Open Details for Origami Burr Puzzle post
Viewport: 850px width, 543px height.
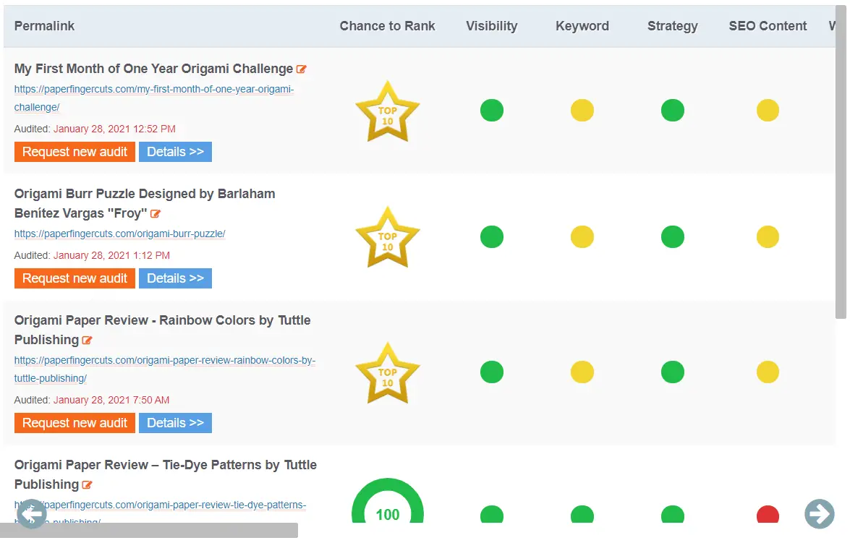coord(175,278)
